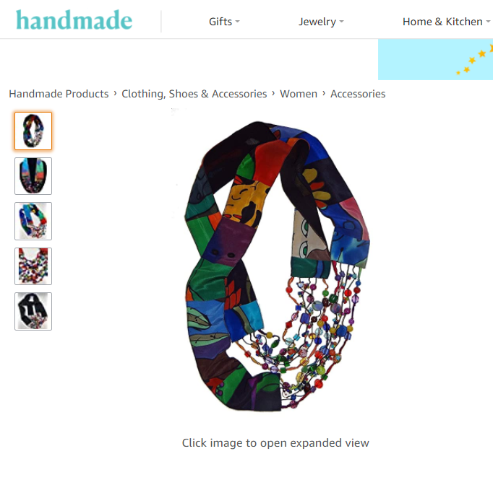Click main scarf image to expand
Screen dimensions: 493x485
[277, 266]
